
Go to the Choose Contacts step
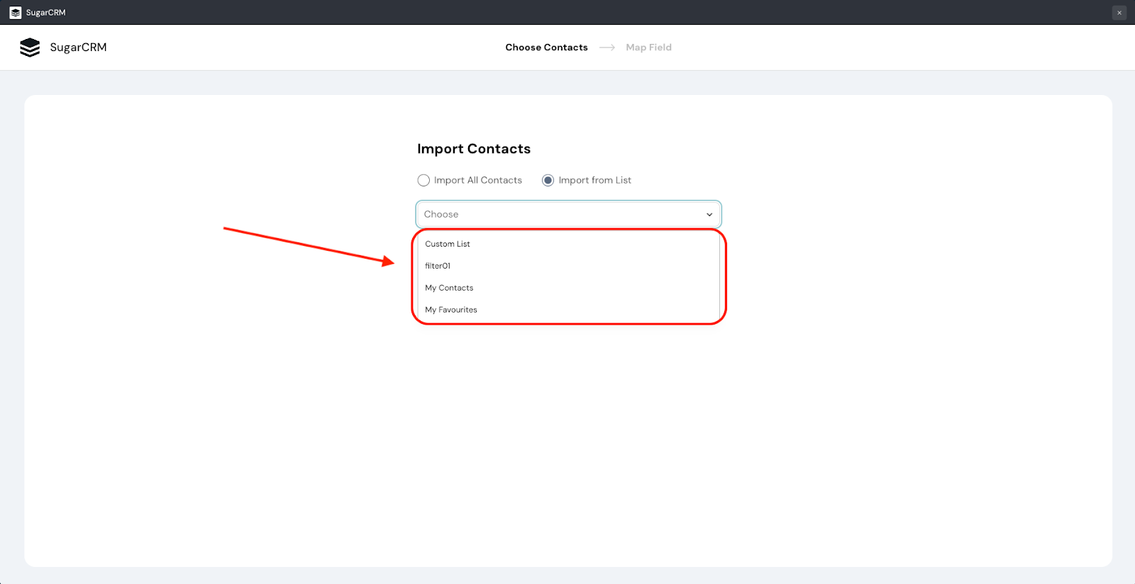click(546, 47)
